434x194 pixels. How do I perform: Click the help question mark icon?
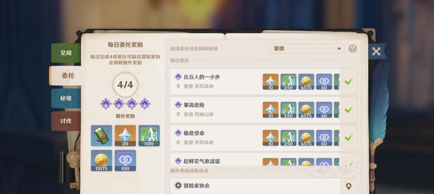(352, 48)
